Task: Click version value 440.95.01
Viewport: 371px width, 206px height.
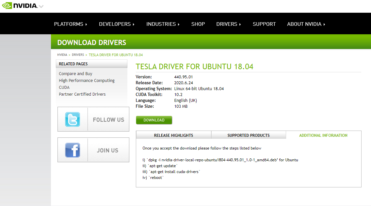Action: click(183, 77)
